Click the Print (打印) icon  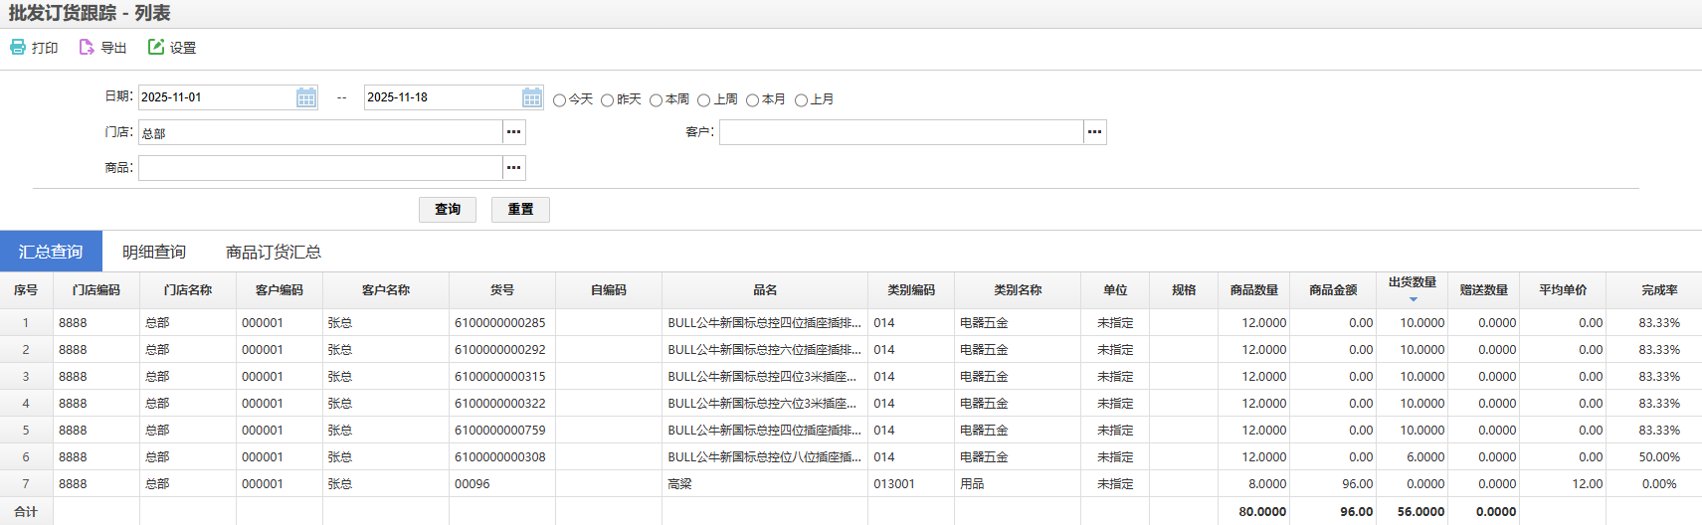(x=18, y=48)
